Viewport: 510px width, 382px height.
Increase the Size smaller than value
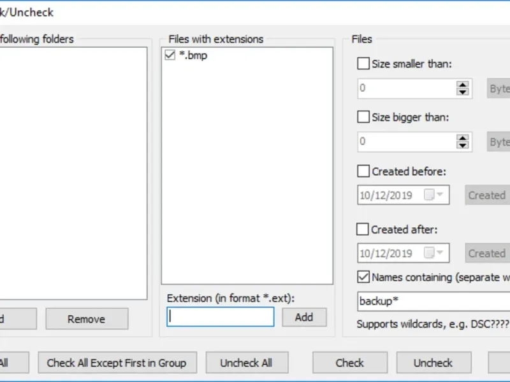click(463, 85)
